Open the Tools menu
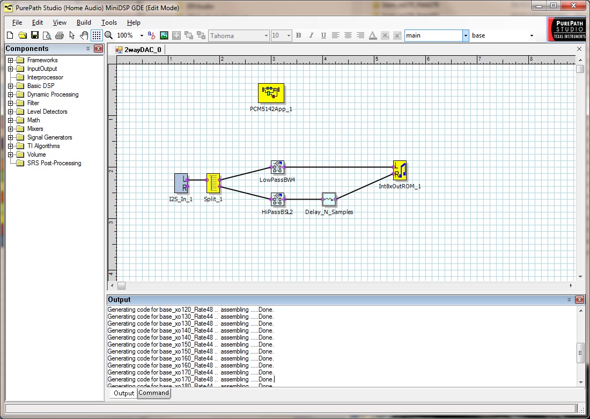 point(109,22)
